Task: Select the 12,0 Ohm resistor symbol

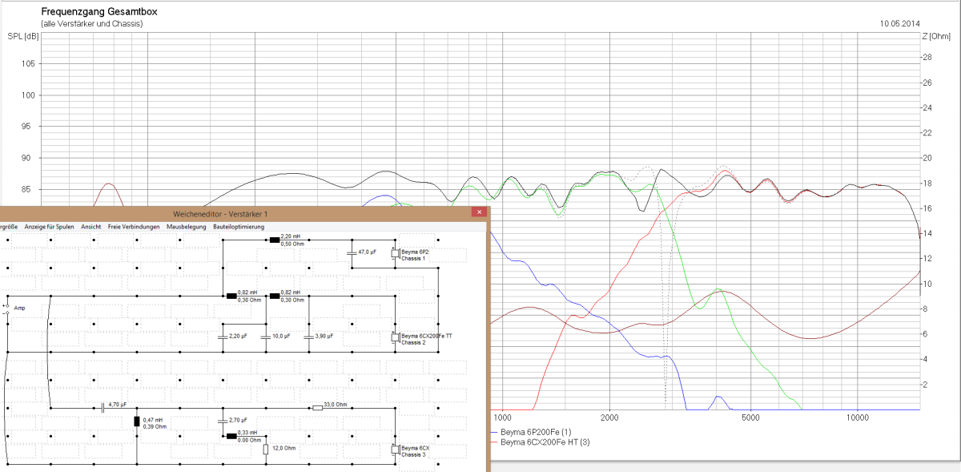Action: [265, 450]
